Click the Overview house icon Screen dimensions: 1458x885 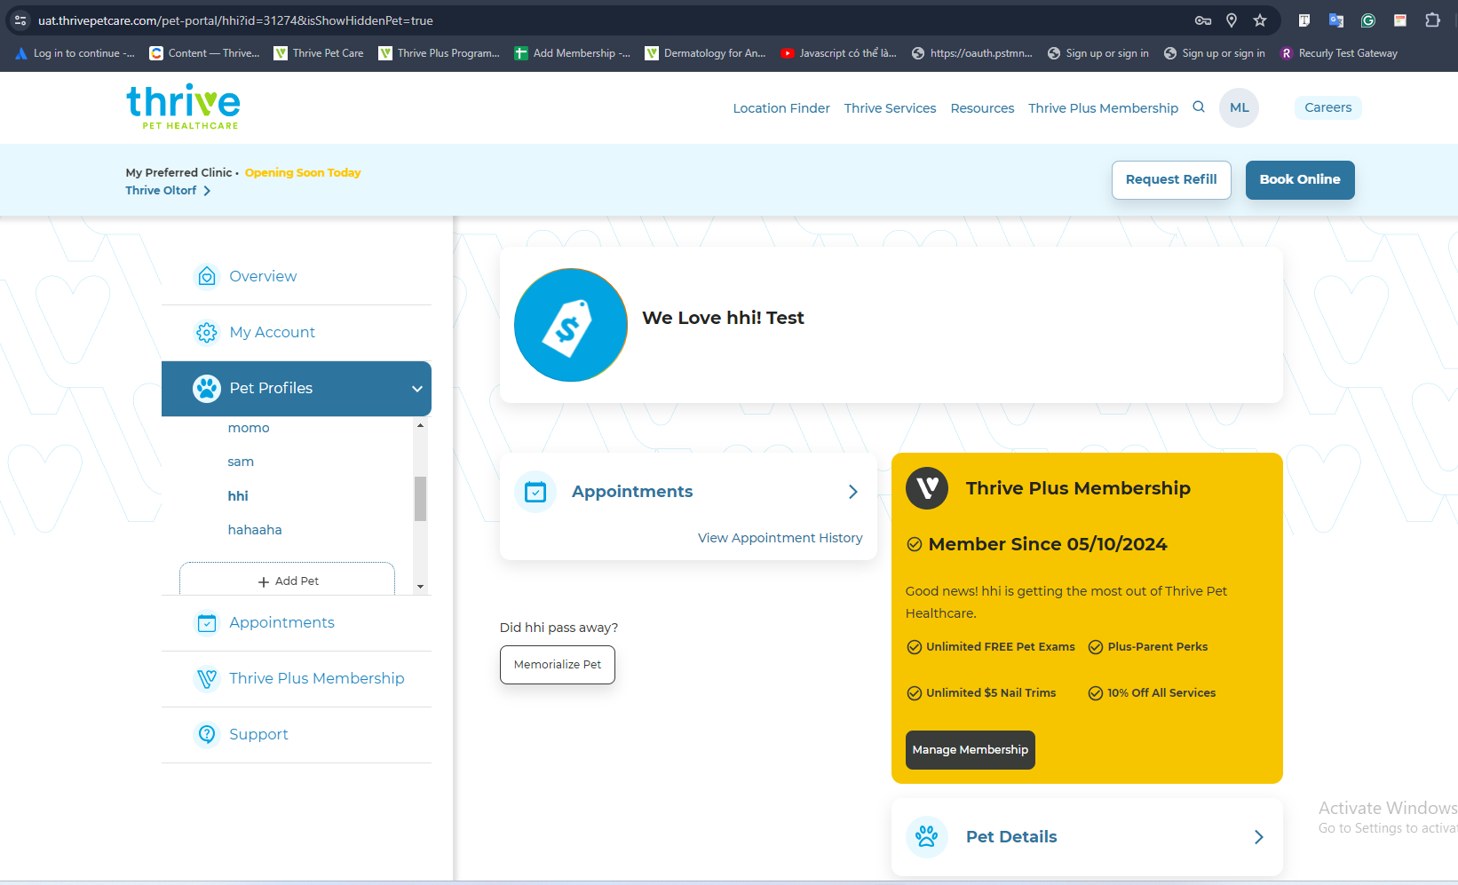click(207, 276)
